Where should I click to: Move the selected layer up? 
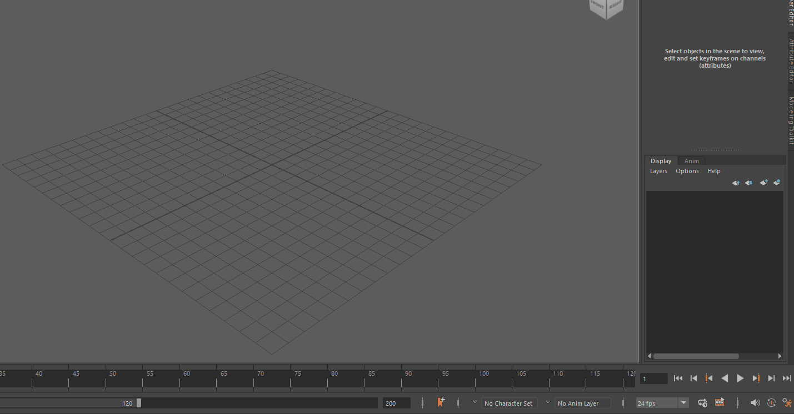tap(736, 183)
